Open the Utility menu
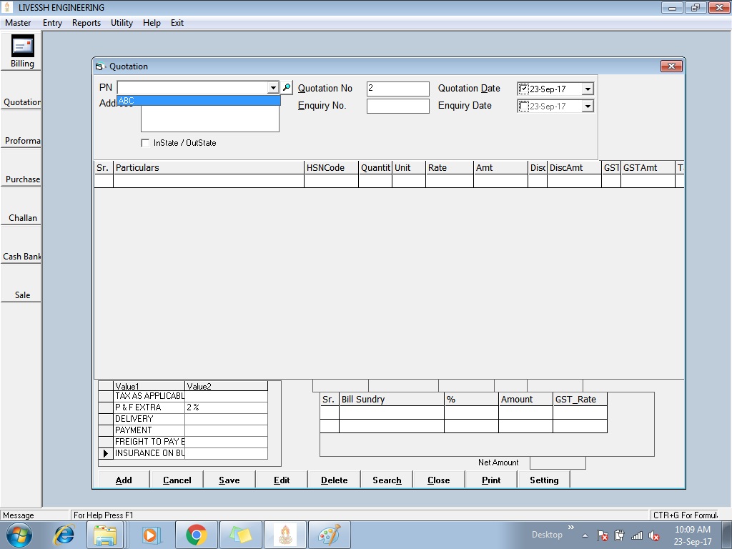Viewport: 732px width, 549px height. pos(122,23)
